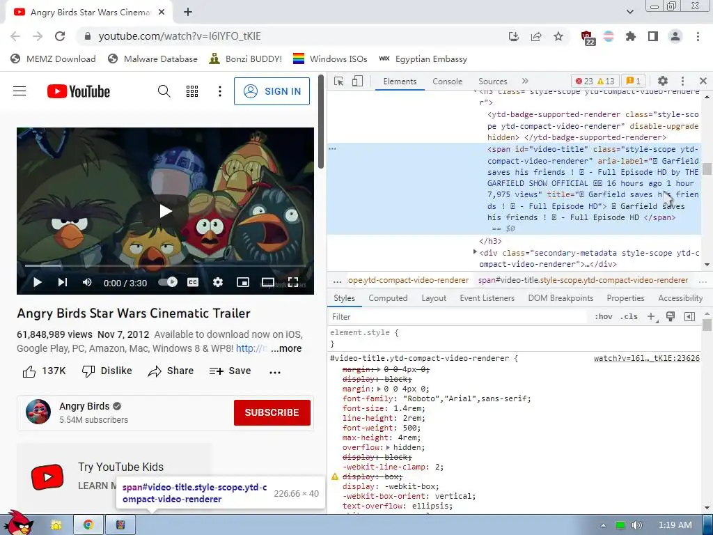Expand the overflow shorthand property
This screenshot has height=535, width=713.
(x=388, y=448)
